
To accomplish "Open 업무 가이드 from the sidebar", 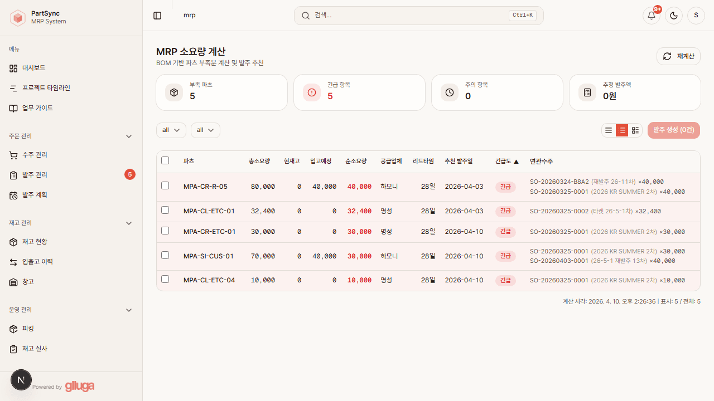I will point(13,108).
